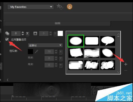Click the 高度 value field

tap(49, 65)
